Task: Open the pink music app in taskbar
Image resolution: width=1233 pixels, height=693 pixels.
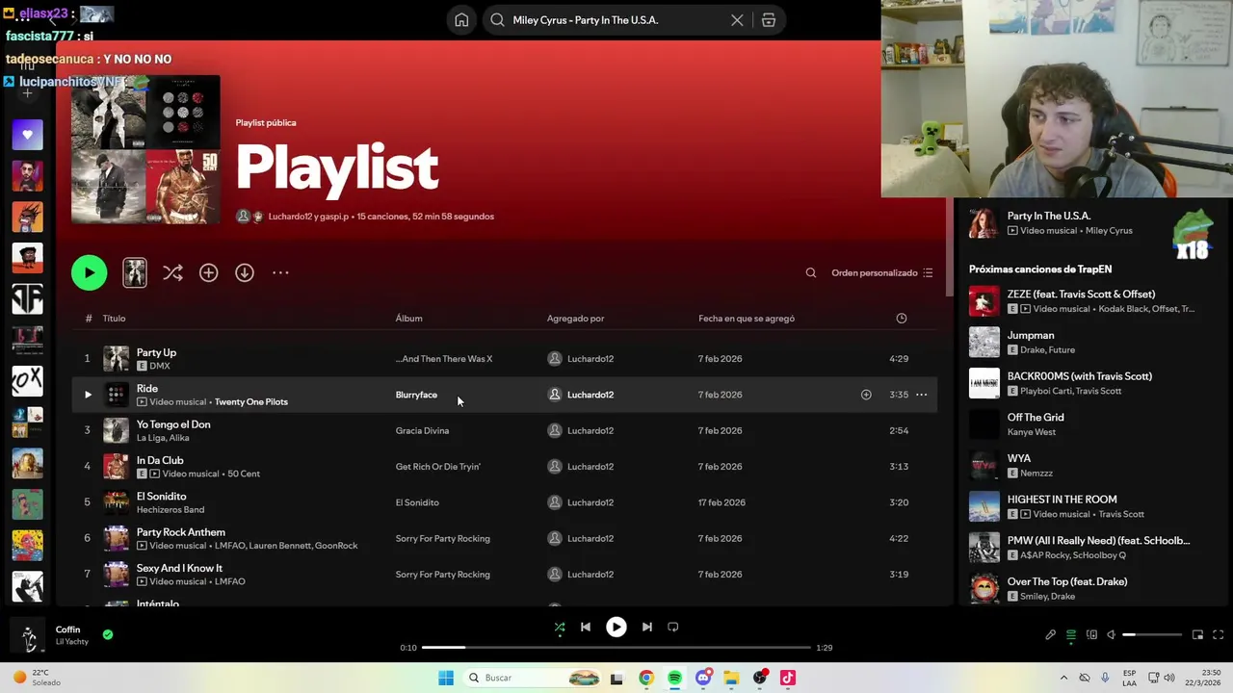Action: 788,678
